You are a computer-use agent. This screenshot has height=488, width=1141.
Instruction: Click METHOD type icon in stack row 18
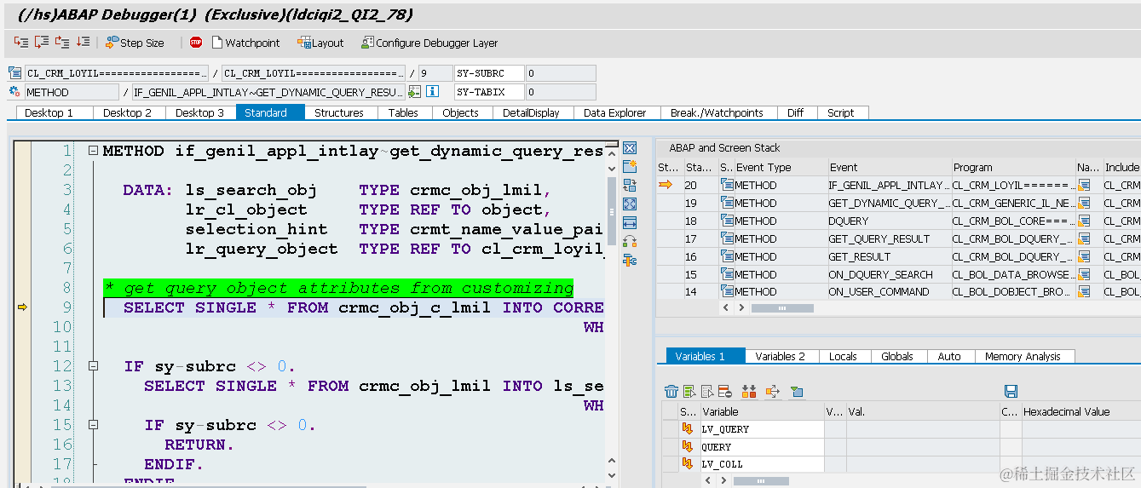(x=726, y=221)
